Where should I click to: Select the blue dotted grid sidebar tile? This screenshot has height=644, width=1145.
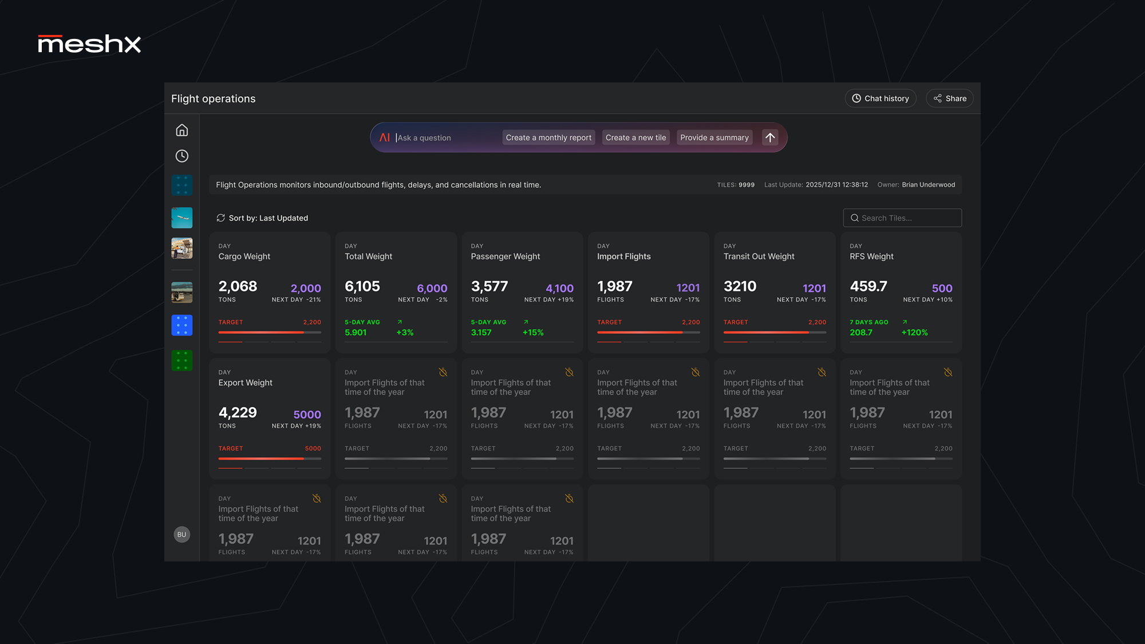point(181,325)
